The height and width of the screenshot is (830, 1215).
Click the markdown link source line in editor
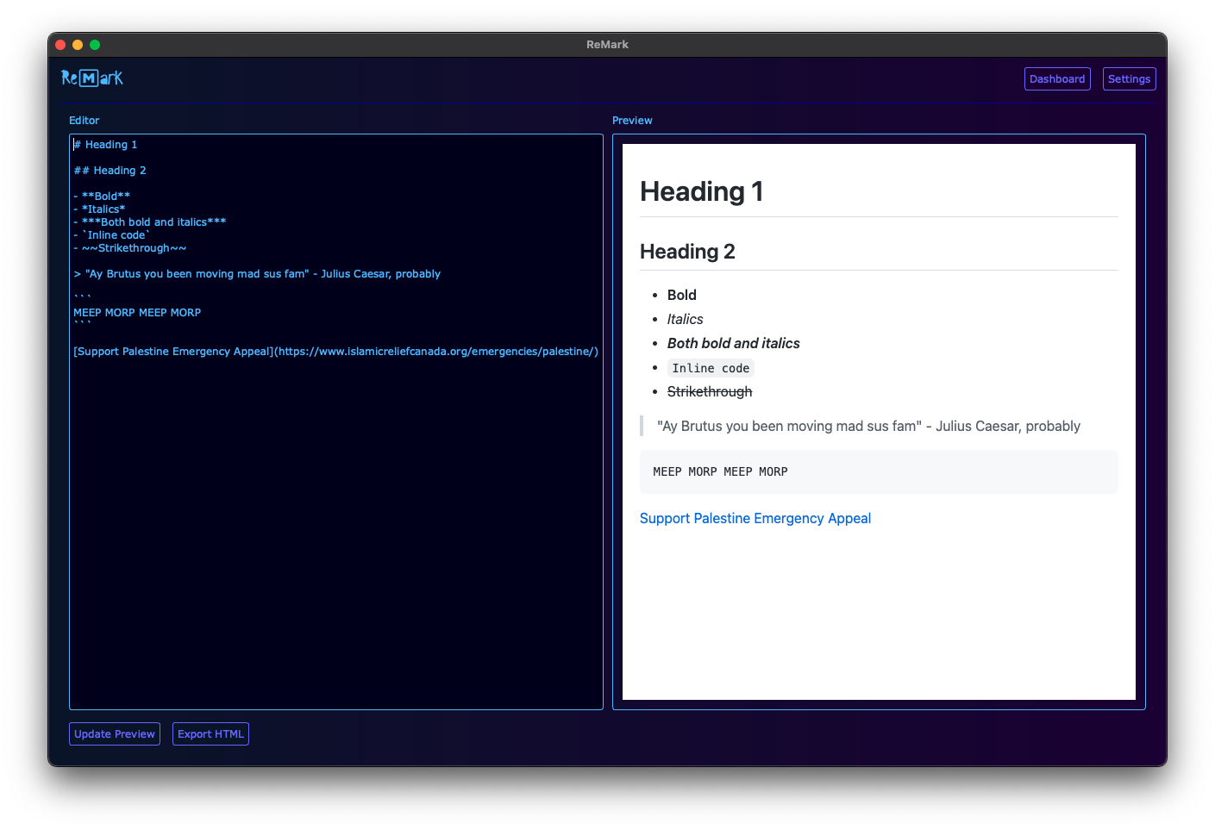tap(336, 352)
